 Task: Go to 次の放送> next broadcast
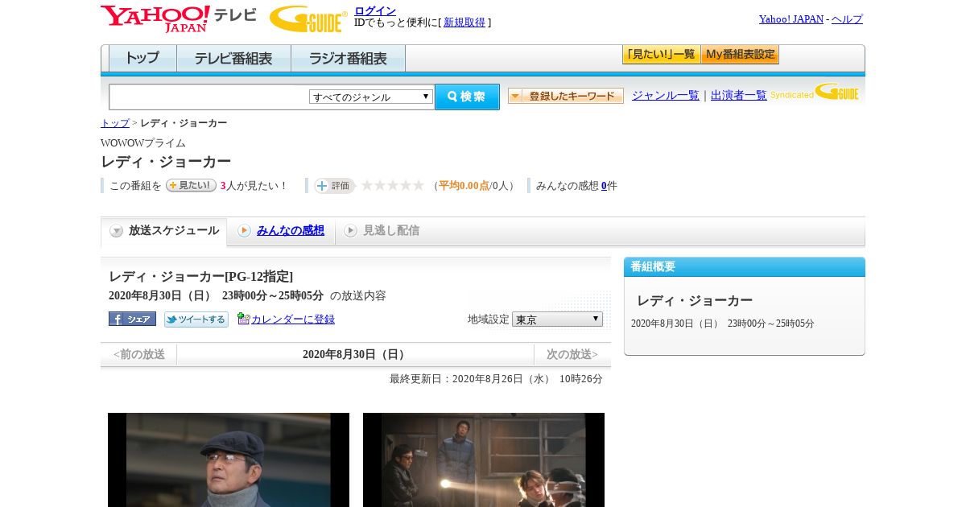click(572, 354)
